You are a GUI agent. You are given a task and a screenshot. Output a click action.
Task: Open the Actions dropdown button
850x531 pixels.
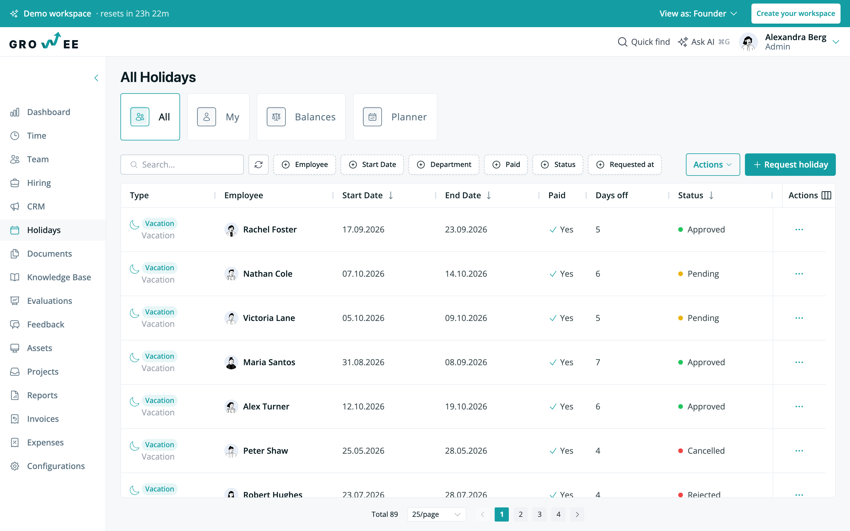[713, 164]
